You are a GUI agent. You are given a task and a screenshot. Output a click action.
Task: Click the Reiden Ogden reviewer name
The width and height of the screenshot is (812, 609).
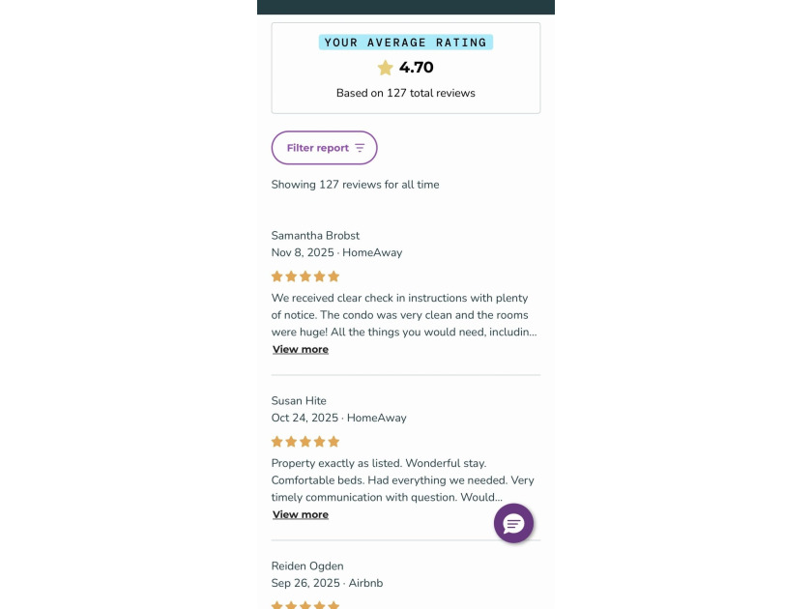(x=307, y=566)
